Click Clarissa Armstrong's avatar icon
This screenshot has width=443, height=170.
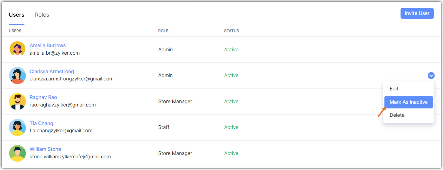[17, 75]
